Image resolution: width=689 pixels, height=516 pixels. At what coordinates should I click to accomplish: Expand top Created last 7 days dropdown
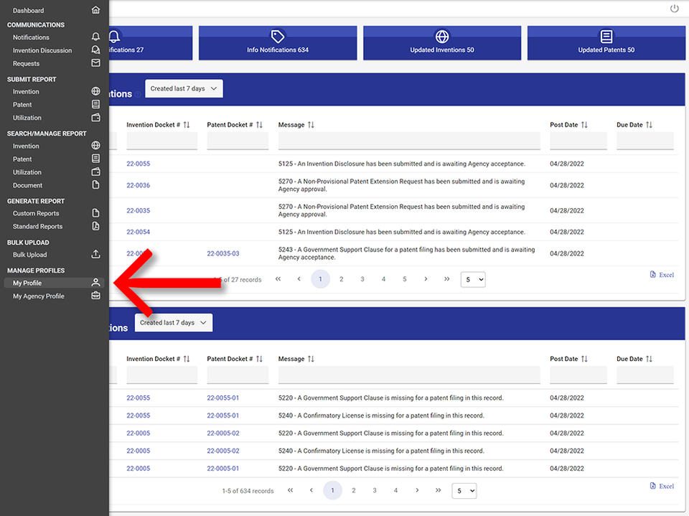click(x=184, y=88)
